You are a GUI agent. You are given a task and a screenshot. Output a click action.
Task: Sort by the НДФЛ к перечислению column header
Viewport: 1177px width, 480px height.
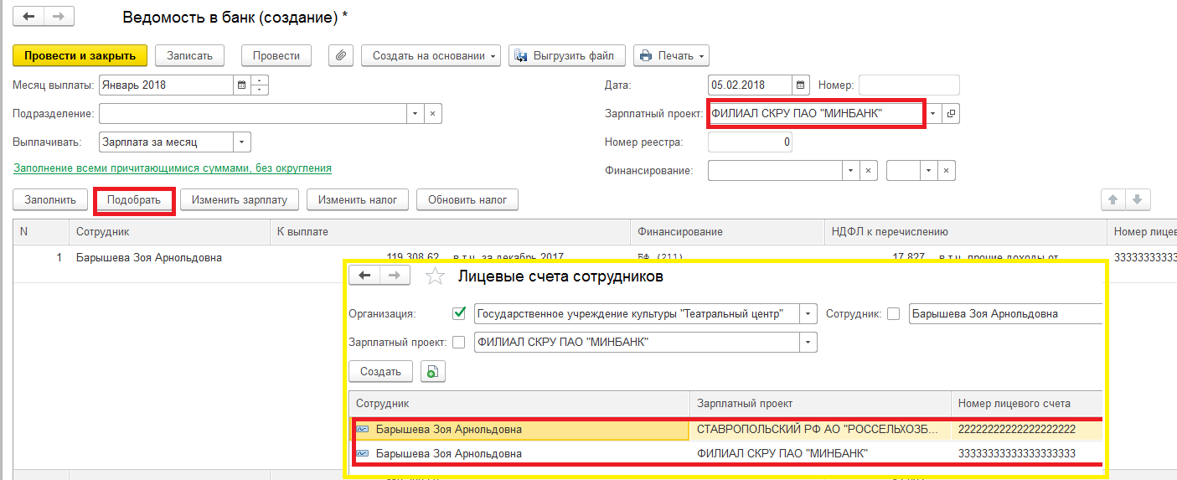(x=966, y=232)
